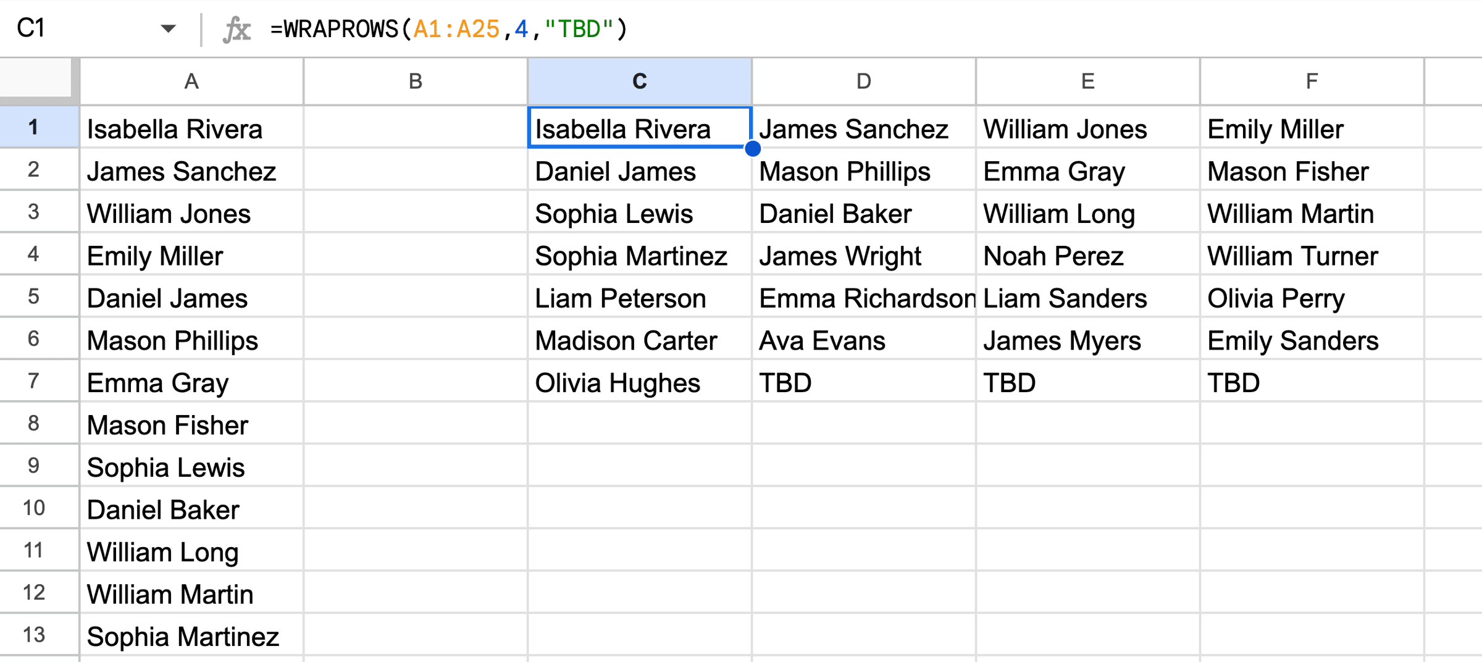Select row 1 header
This screenshot has height=662, width=1482.
34,127
